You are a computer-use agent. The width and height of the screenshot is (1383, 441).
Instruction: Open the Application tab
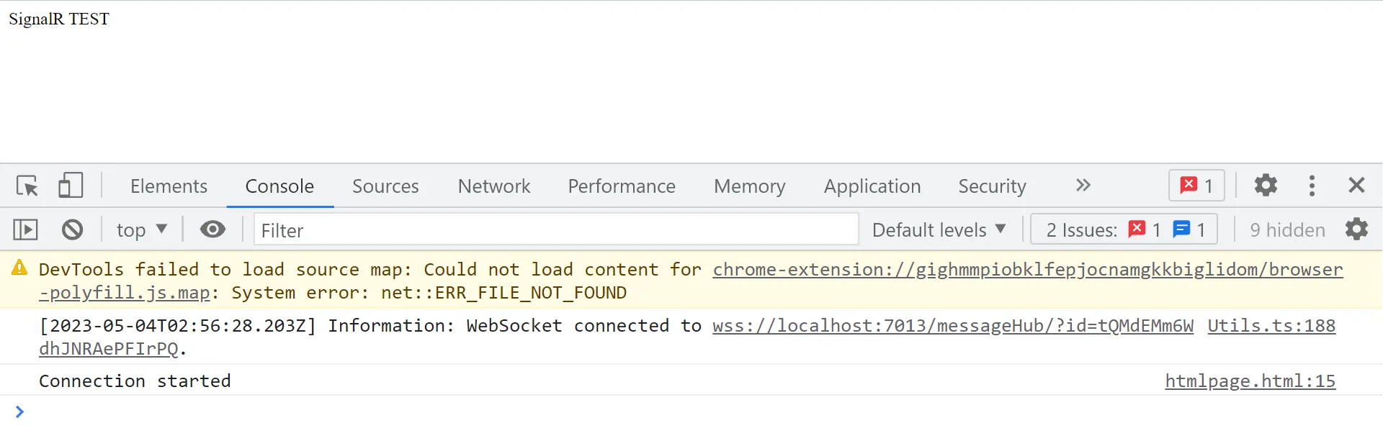pos(872,186)
